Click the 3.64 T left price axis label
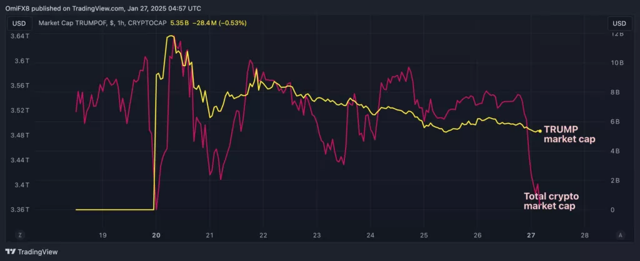The width and height of the screenshot is (640, 261). (18, 36)
